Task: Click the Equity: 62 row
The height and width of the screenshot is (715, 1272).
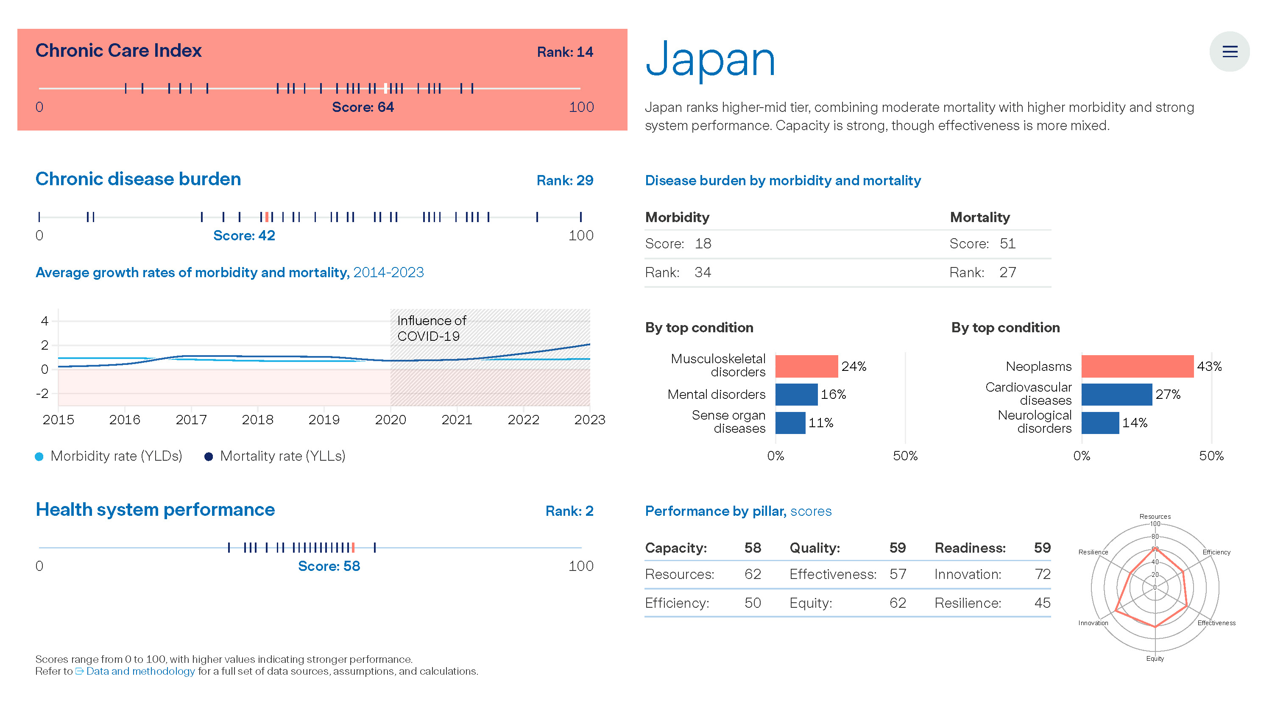Action: click(848, 603)
